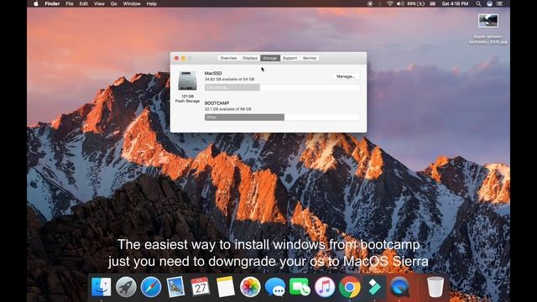Image resolution: width=537 pixels, height=302 pixels.
Task: Open Notification Center icon
Action: tap(500, 3)
